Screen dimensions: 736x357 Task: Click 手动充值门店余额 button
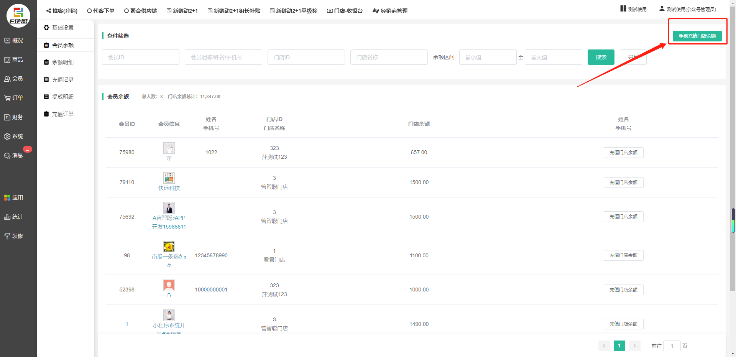click(x=697, y=36)
